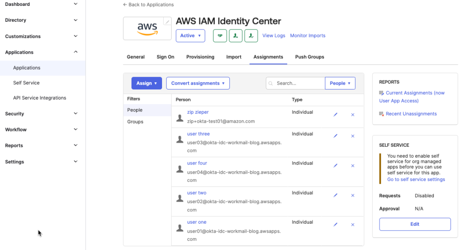Open the Active status dropdown
This screenshot has width=466, height=250.
tap(190, 35)
